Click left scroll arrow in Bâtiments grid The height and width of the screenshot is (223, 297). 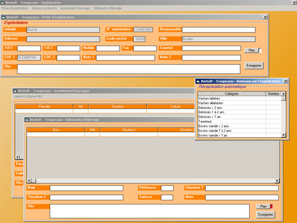[x=29, y=180]
